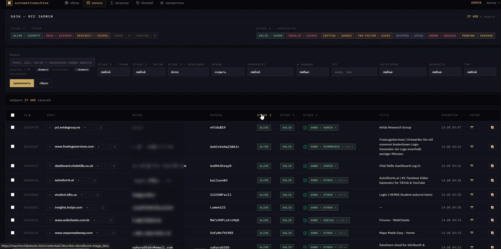Click the выход logout link
The image size is (501, 249).
(x=493, y=3)
